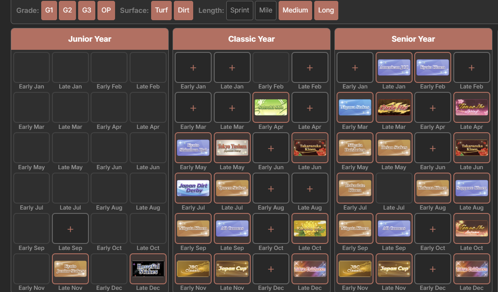This screenshot has width=498, height=292.
Task: Add a race in Senior Year Early Jun
Action: [x=433, y=148]
